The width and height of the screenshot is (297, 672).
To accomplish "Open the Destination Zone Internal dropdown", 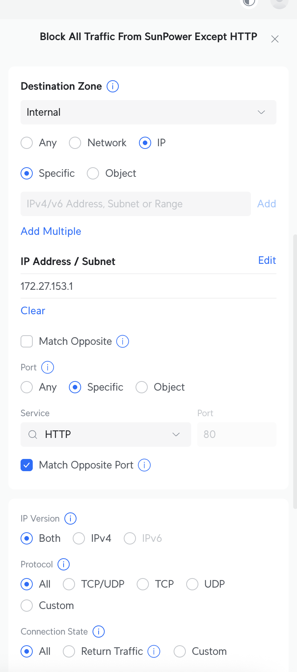I will (148, 112).
